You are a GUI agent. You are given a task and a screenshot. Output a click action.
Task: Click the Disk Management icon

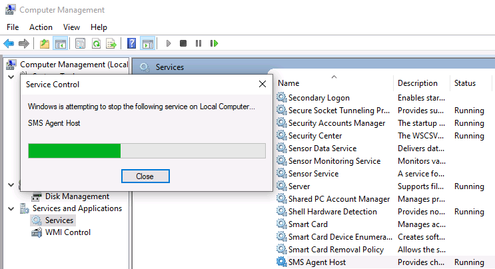pos(36,196)
